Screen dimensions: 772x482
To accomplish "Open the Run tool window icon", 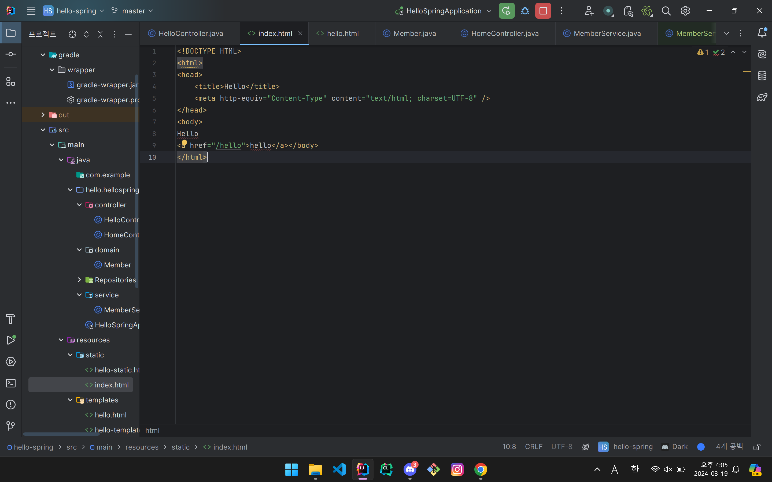I will tap(11, 340).
